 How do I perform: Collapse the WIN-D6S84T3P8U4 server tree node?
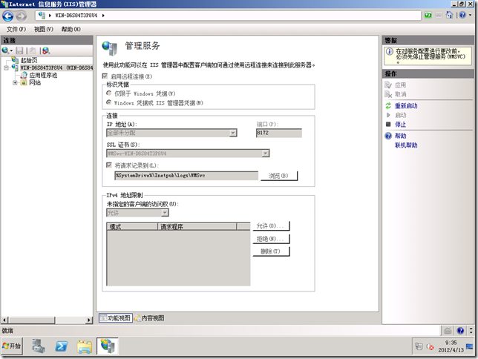pos(6,67)
